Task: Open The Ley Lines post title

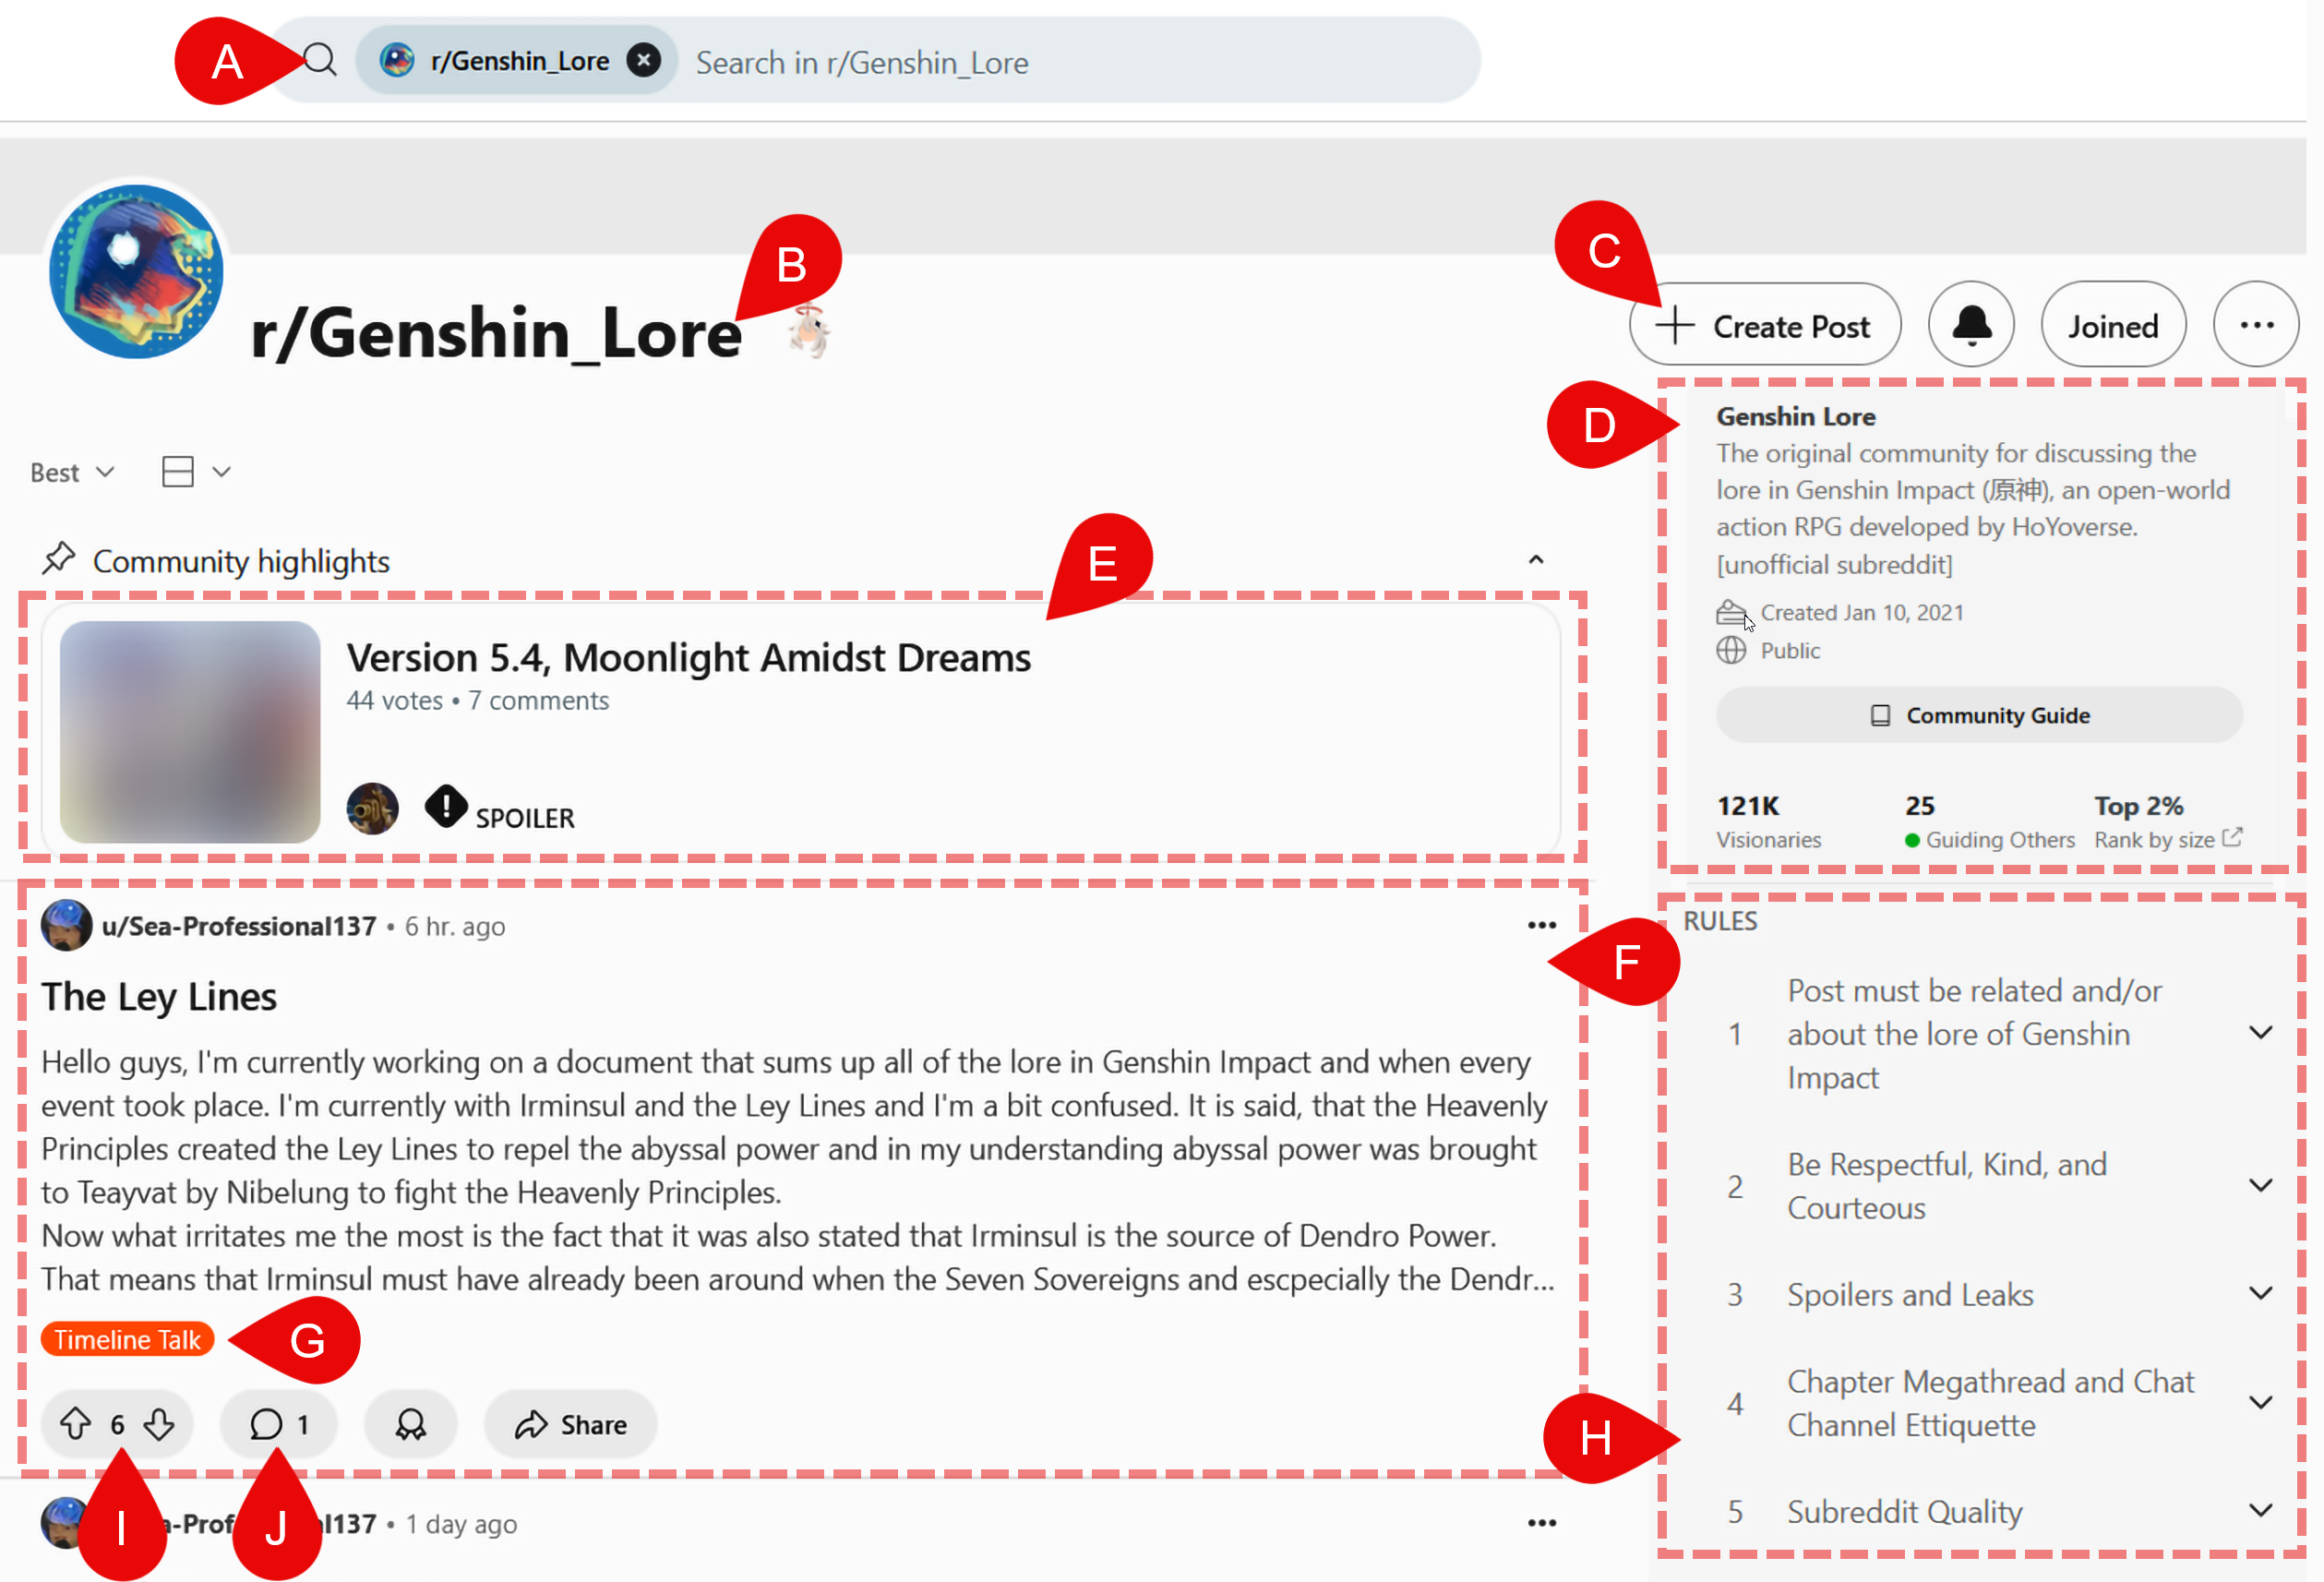Action: pyautogui.click(x=159, y=997)
